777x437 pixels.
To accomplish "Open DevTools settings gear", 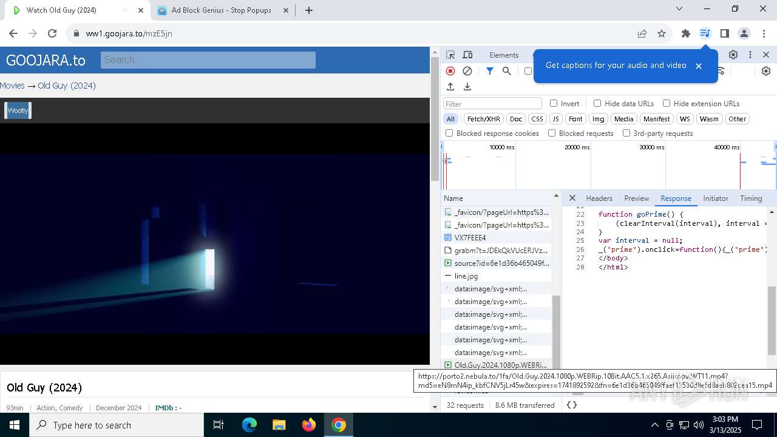I will (x=733, y=55).
